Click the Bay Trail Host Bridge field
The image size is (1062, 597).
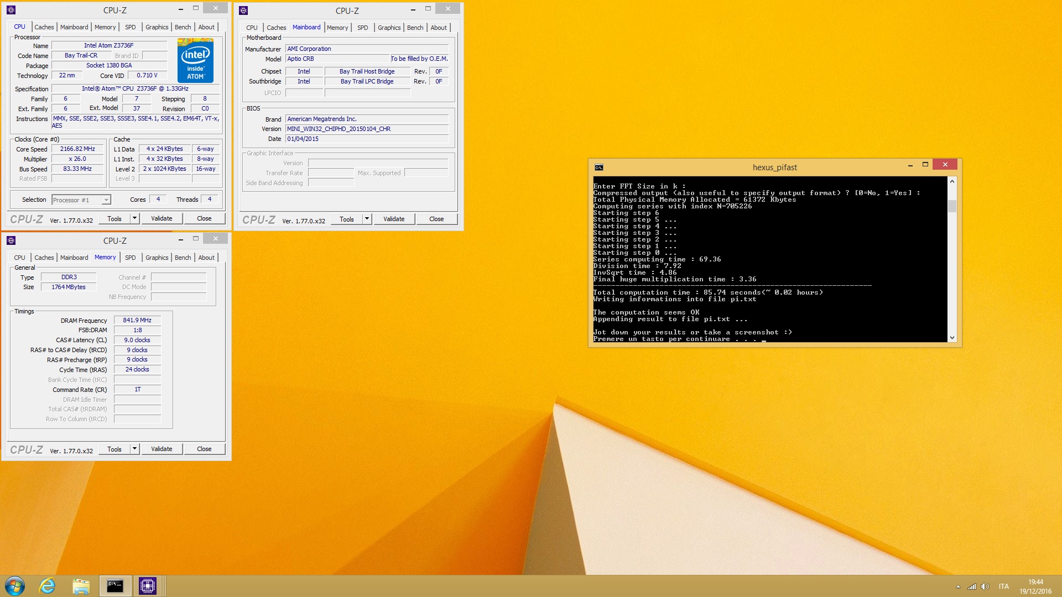click(x=367, y=71)
